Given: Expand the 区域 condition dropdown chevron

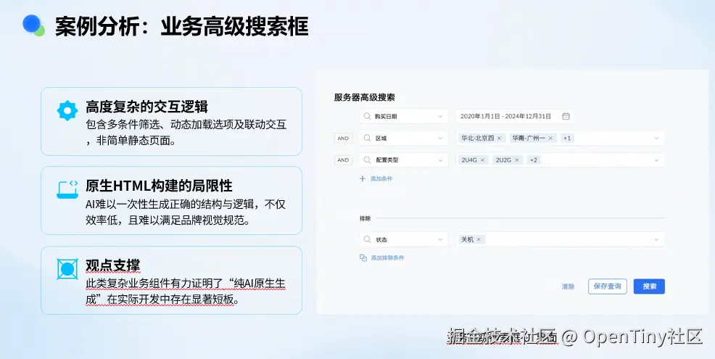Looking at the screenshot, I should pos(440,139).
